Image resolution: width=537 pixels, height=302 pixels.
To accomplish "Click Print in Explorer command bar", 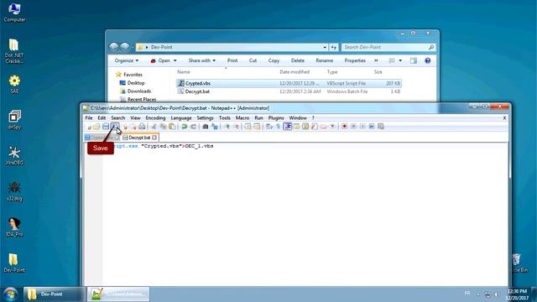I will coord(232,60).
